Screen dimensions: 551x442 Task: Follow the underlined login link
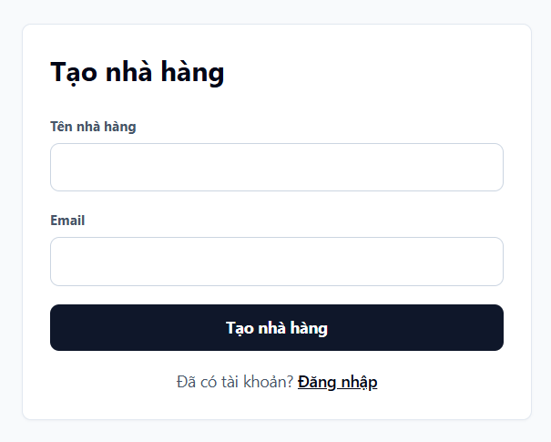337,382
